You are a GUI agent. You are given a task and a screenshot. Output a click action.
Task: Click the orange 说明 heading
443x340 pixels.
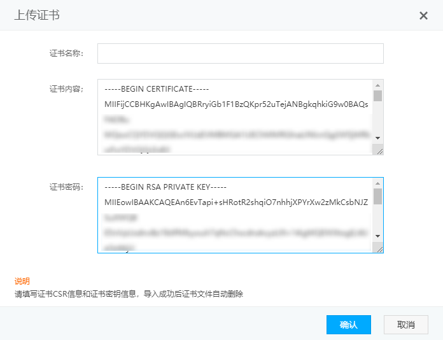pos(22,281)
